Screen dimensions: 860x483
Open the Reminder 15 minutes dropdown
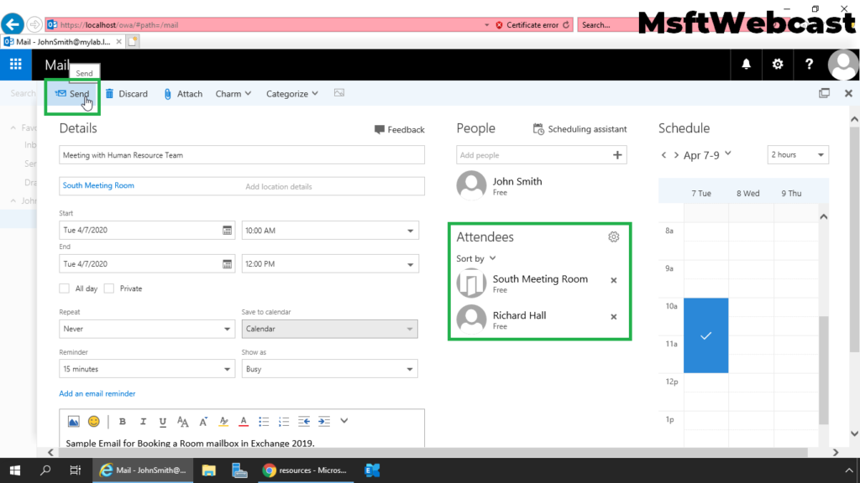click(x=147, y=369)
